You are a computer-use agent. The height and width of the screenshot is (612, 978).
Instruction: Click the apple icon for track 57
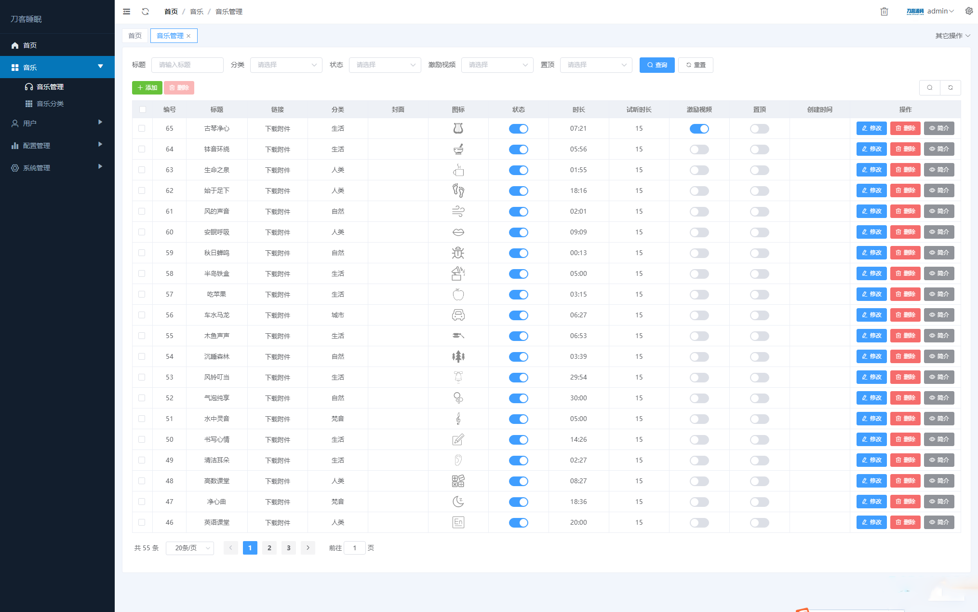[459, 294]
